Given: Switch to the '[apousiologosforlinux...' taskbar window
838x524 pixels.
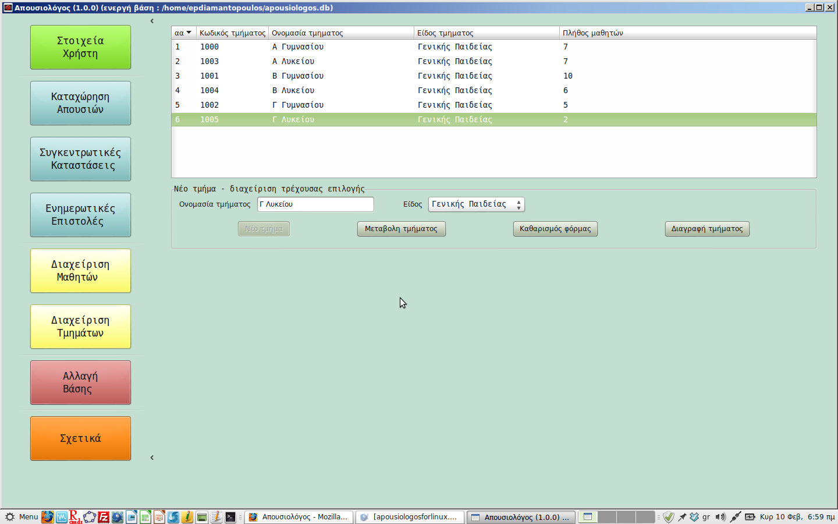Looking at the screenshot, I should pyautogui.click(x=410, y=517).
